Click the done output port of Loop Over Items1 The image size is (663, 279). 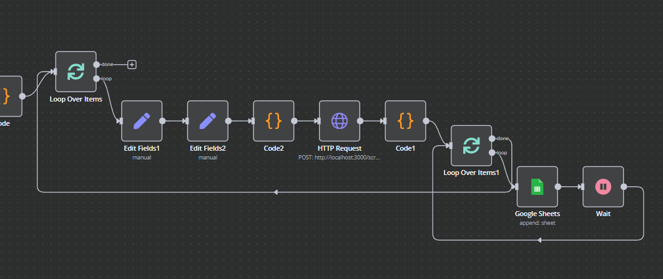pos(492,138)
